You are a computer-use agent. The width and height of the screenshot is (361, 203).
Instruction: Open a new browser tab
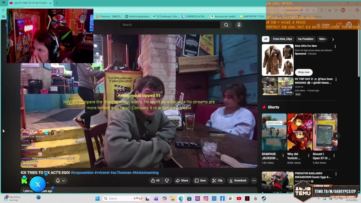pyautogui.click(x=56, y=3)
